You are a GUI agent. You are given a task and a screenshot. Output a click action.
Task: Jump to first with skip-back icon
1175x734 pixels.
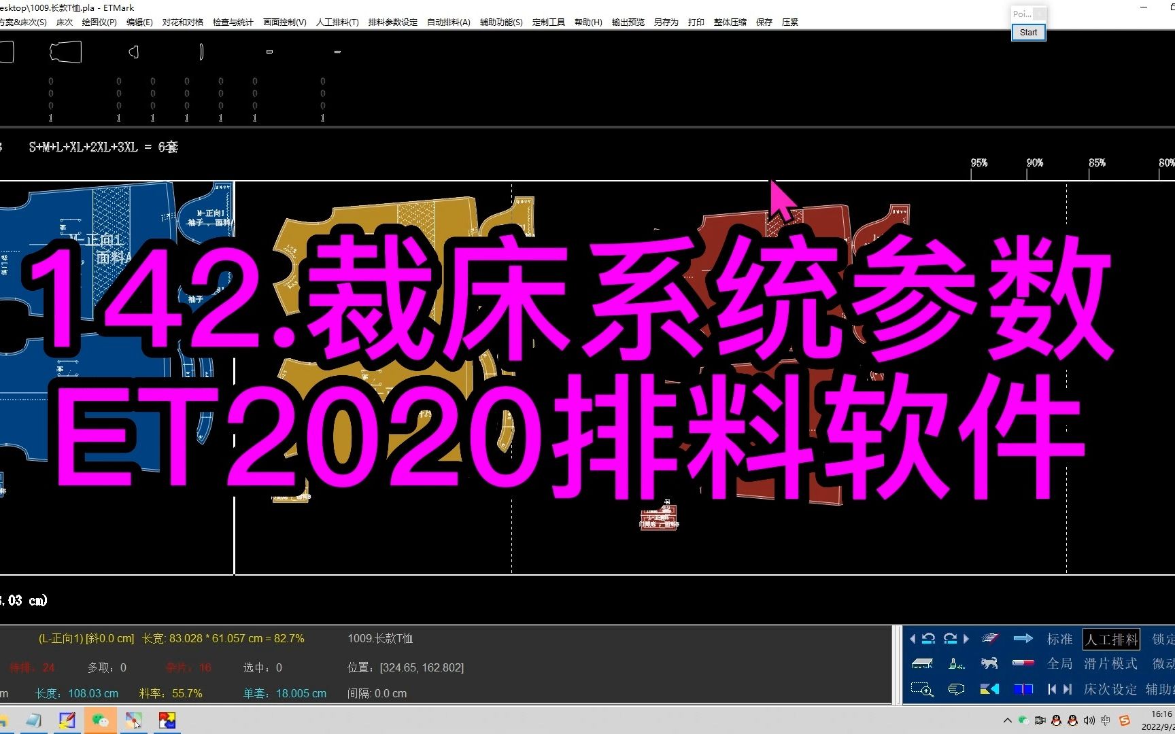[x=1052, y=689]
